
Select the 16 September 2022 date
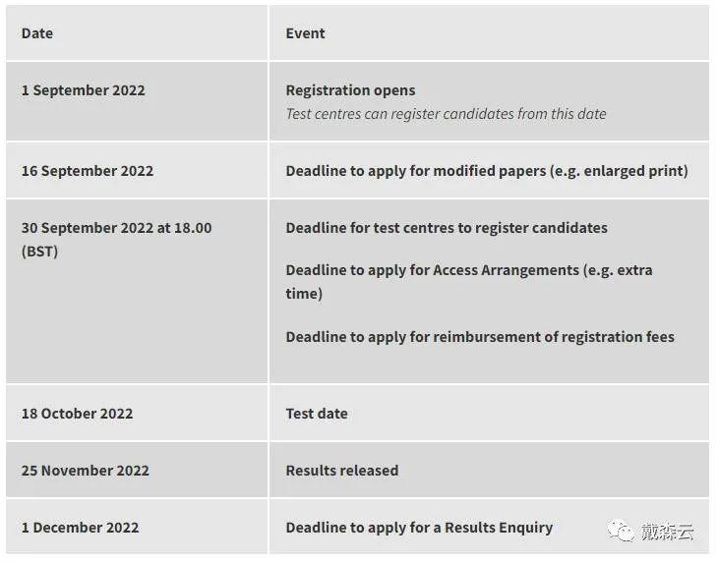88,171
